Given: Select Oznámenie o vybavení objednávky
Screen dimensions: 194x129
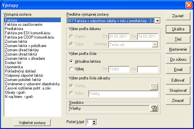Looking at the screenshot, I should click(33, 84).
